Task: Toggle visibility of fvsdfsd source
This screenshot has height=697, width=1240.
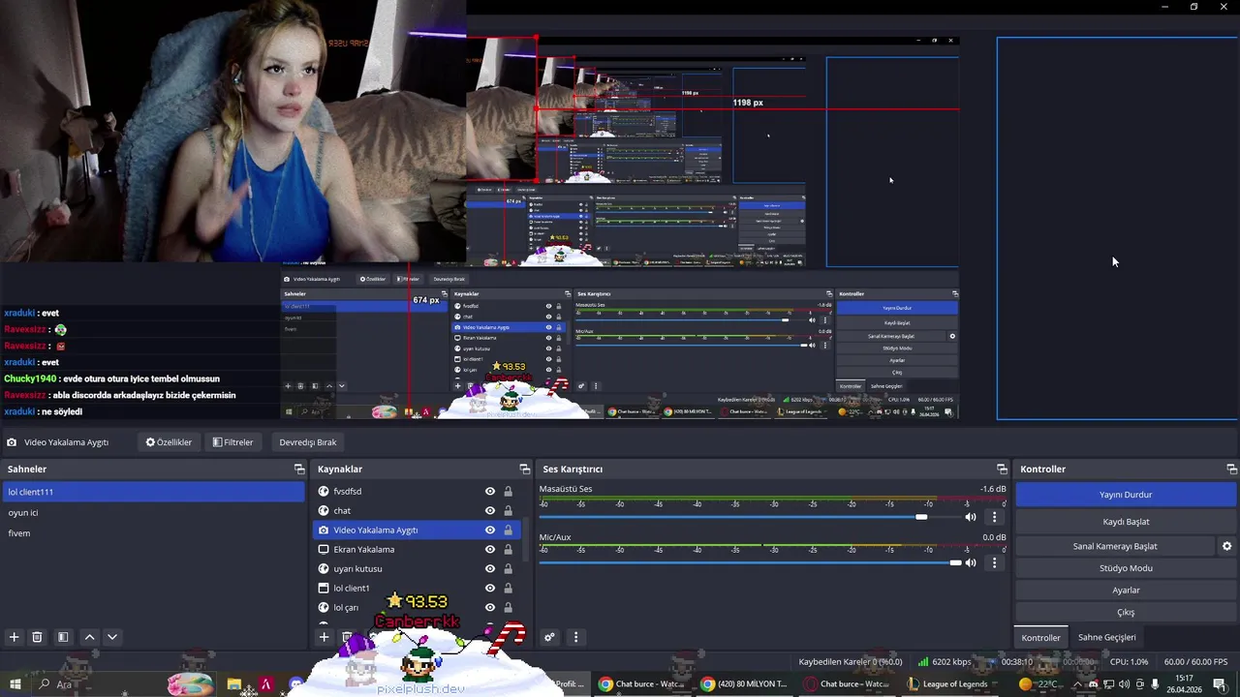Action: pyautogui.click(x=490, y=492)
